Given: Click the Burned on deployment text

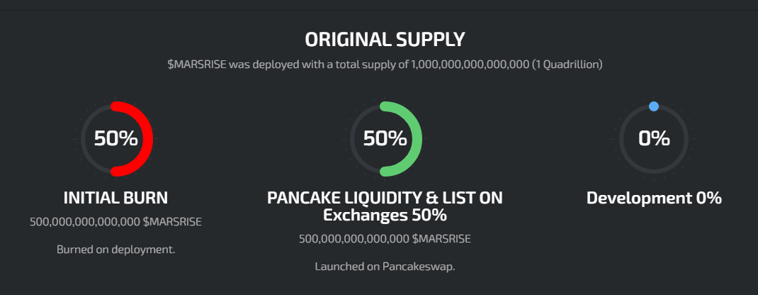Looking at the screenshot, I should [x=116, y=250].
